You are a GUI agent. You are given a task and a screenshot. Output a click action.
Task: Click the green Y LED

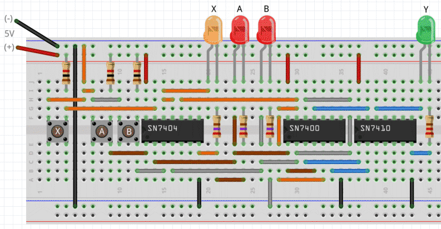tap(426, 29)
